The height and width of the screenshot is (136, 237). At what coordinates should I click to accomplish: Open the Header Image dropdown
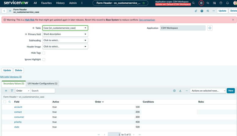pos(65,47)
